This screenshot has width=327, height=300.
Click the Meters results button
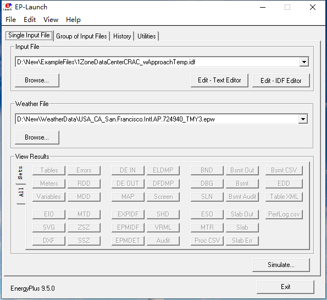coord(49,184)
